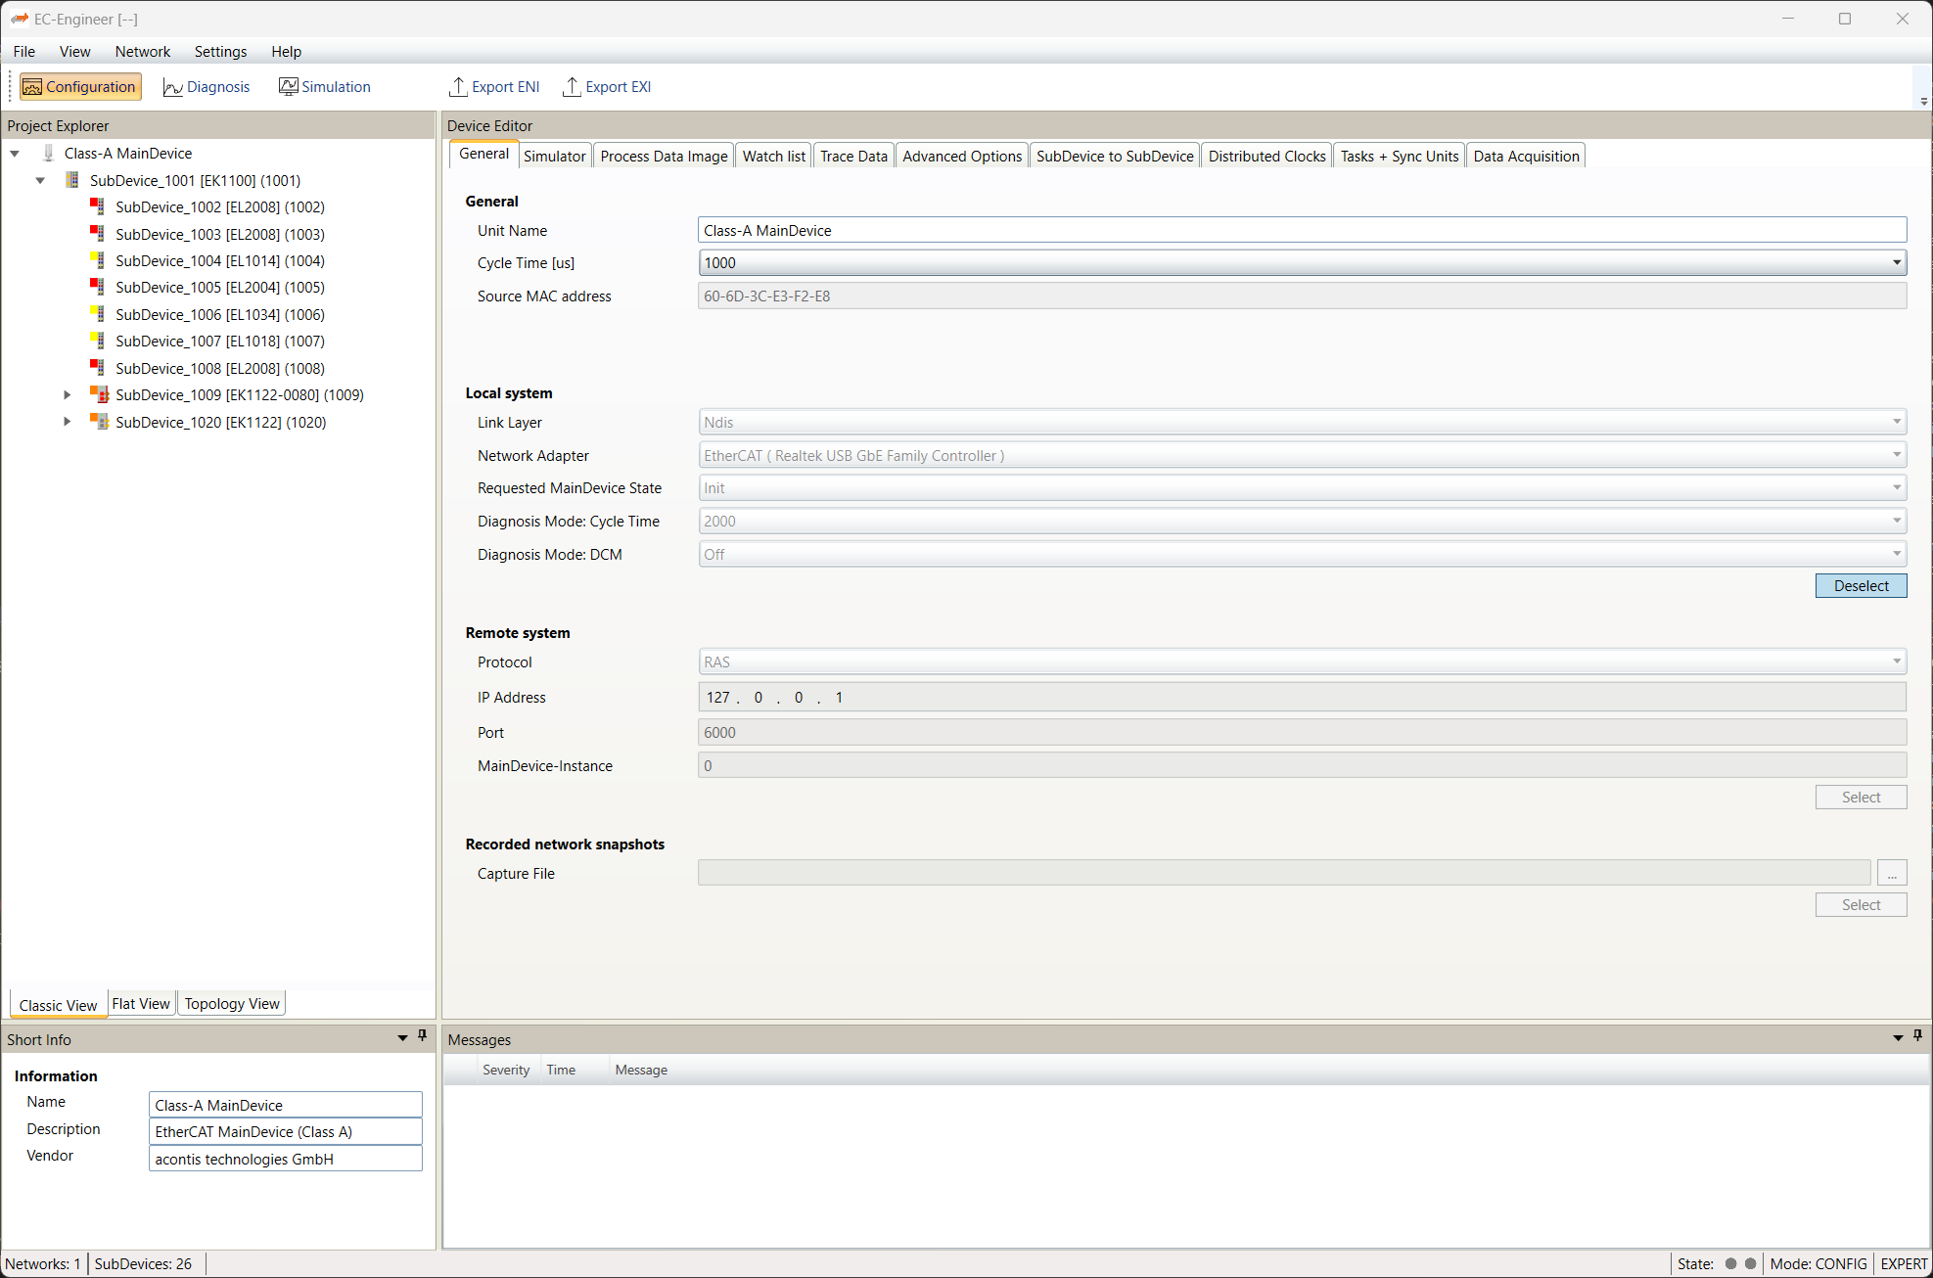This screenshot has width=1933, height=1278.
Task: Click the Unit Name input field
Action: coord(1302,230)
